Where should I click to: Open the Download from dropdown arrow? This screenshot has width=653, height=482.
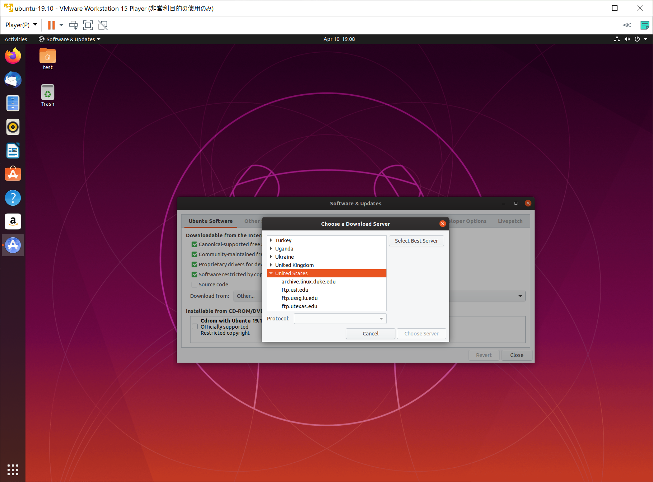520,296
